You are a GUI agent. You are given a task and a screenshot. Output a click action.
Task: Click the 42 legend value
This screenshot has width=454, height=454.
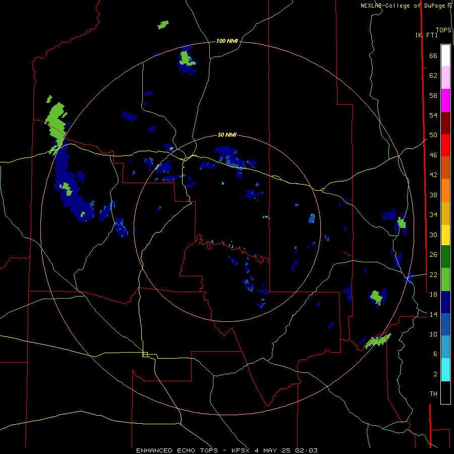[x=433, y=175]
